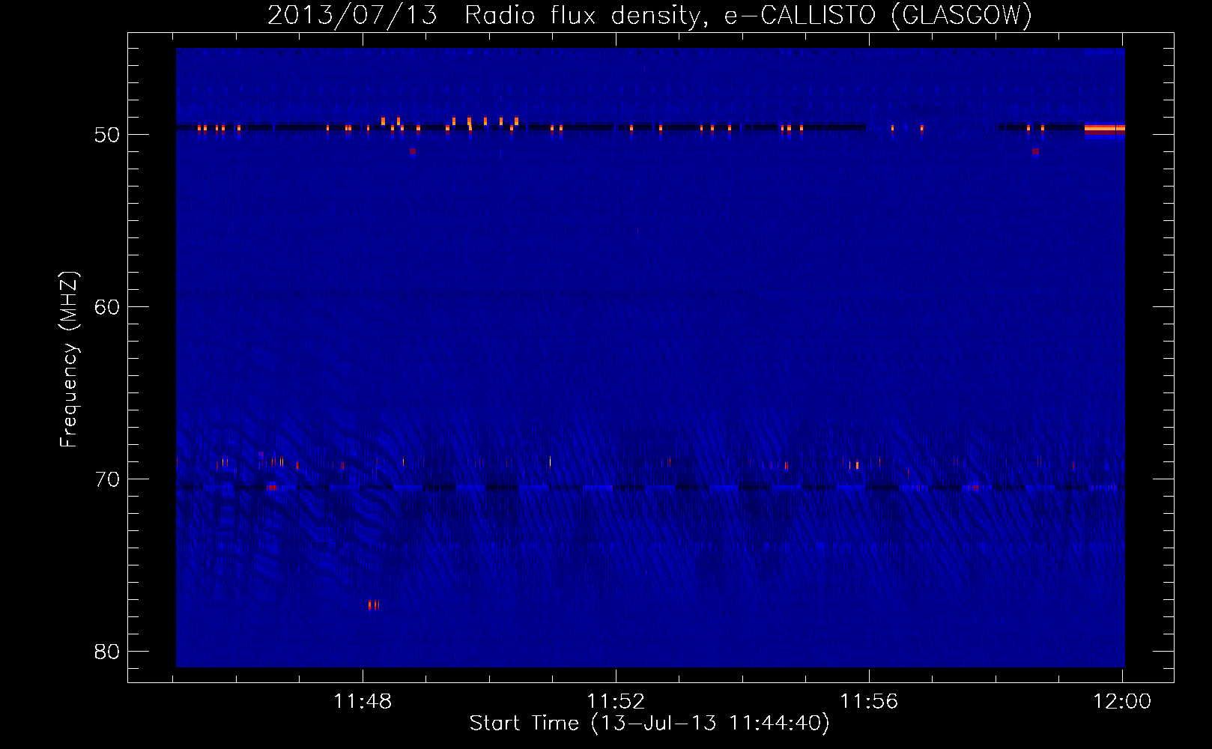Click the 12:00 time tick label
This screenshot has width=1212, height=749.
click(x=1122, y=702)
